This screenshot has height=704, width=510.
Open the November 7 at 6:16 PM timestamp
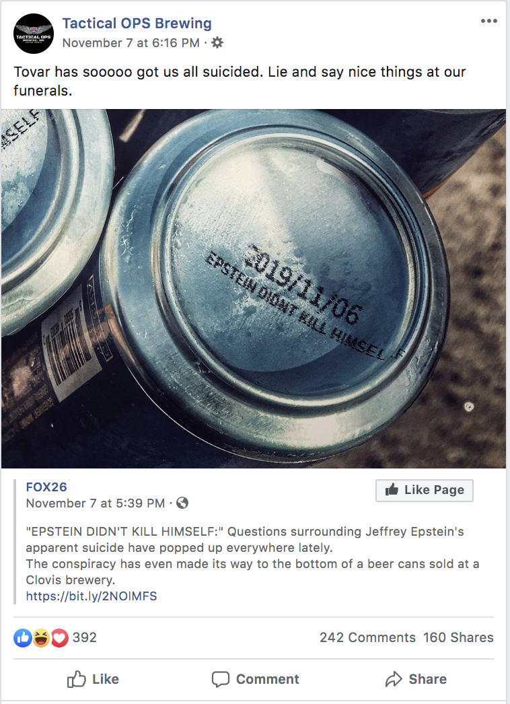click(x=131, y=43)
